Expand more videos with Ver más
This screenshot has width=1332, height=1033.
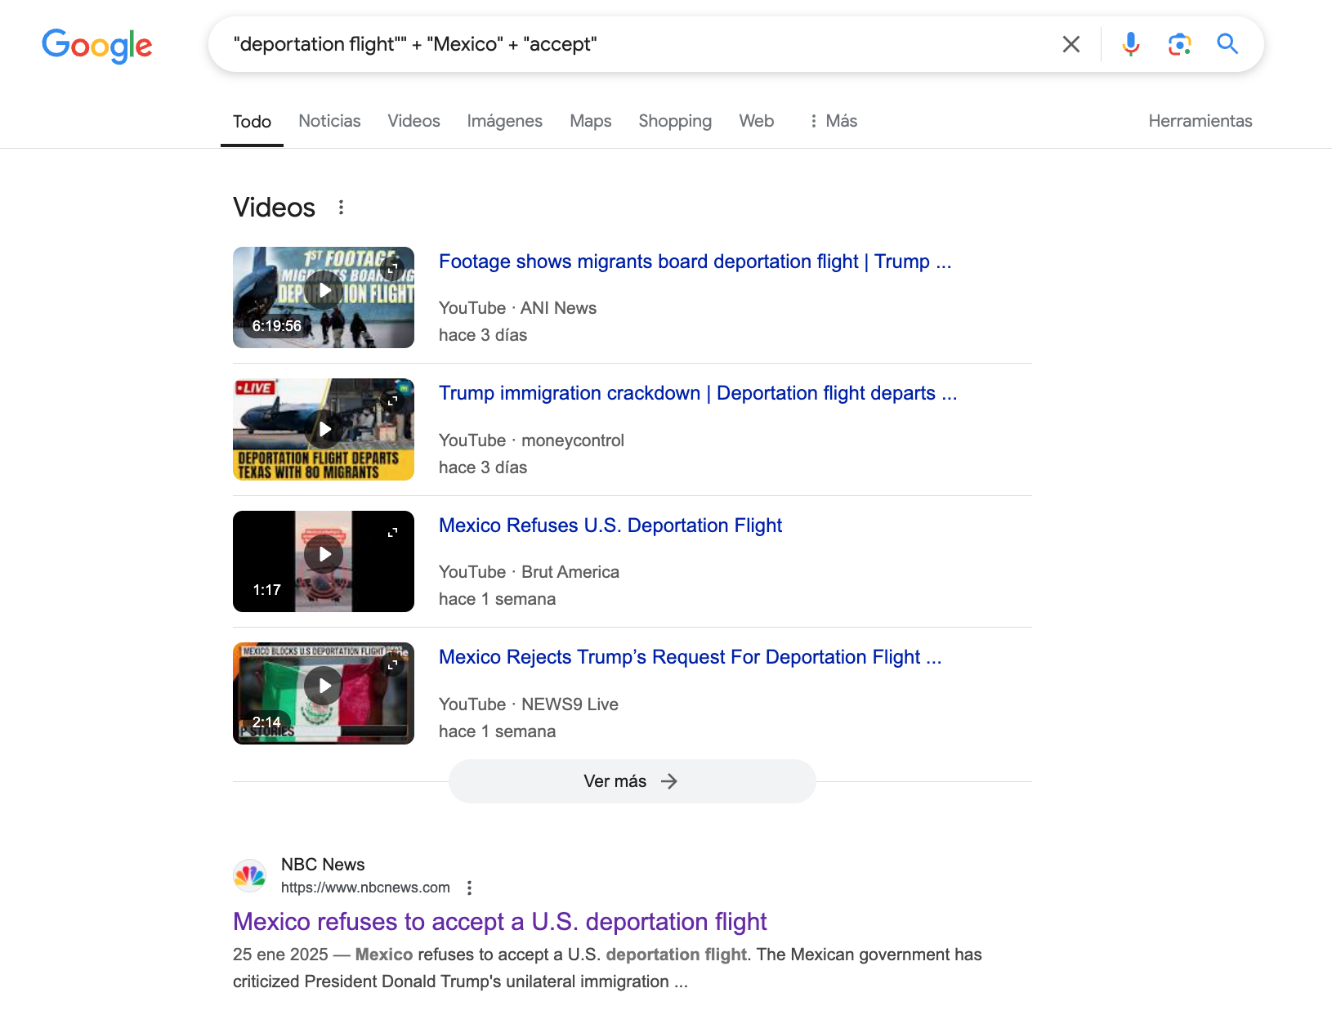(x=632, y=781)
